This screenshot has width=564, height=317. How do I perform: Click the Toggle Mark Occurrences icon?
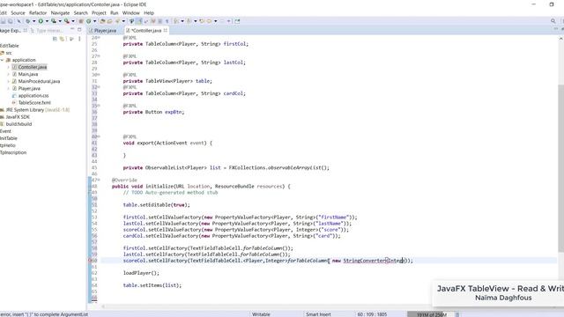tap(139, 21)
